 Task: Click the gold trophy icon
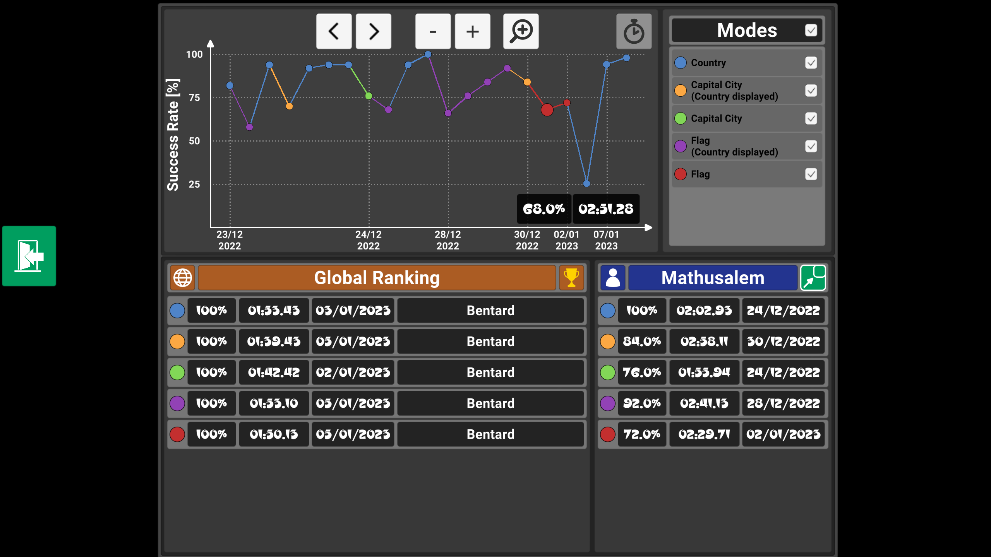point(571,278)
